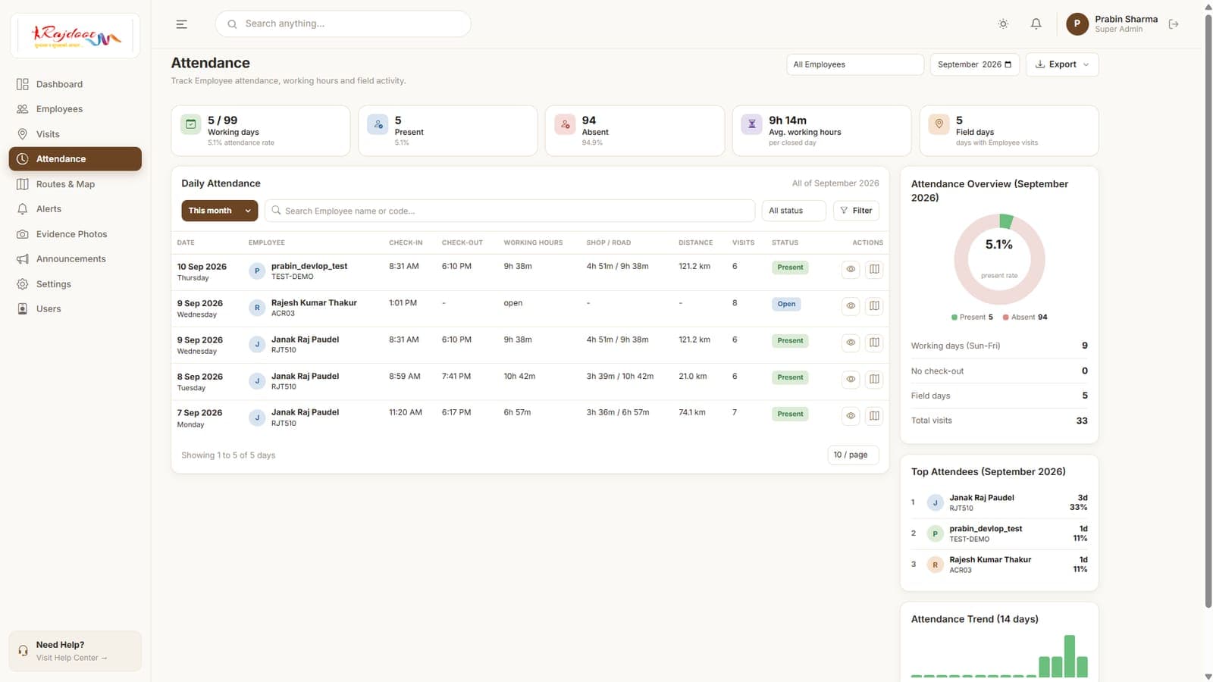Expand the Export dropdown

(x=1062, y=64)
